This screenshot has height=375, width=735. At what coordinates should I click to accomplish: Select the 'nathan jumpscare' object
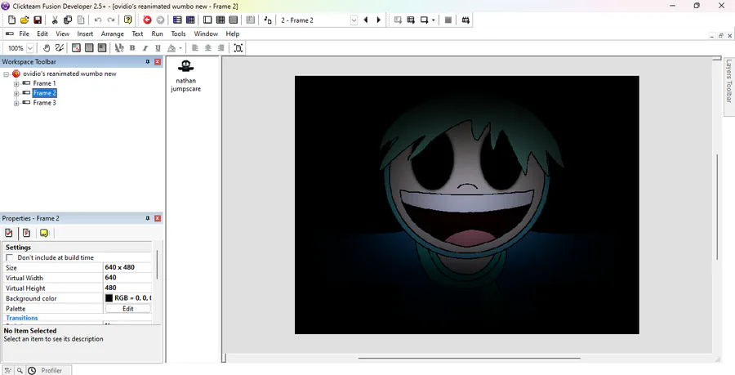pyautogui.click(x=185, y=76)
